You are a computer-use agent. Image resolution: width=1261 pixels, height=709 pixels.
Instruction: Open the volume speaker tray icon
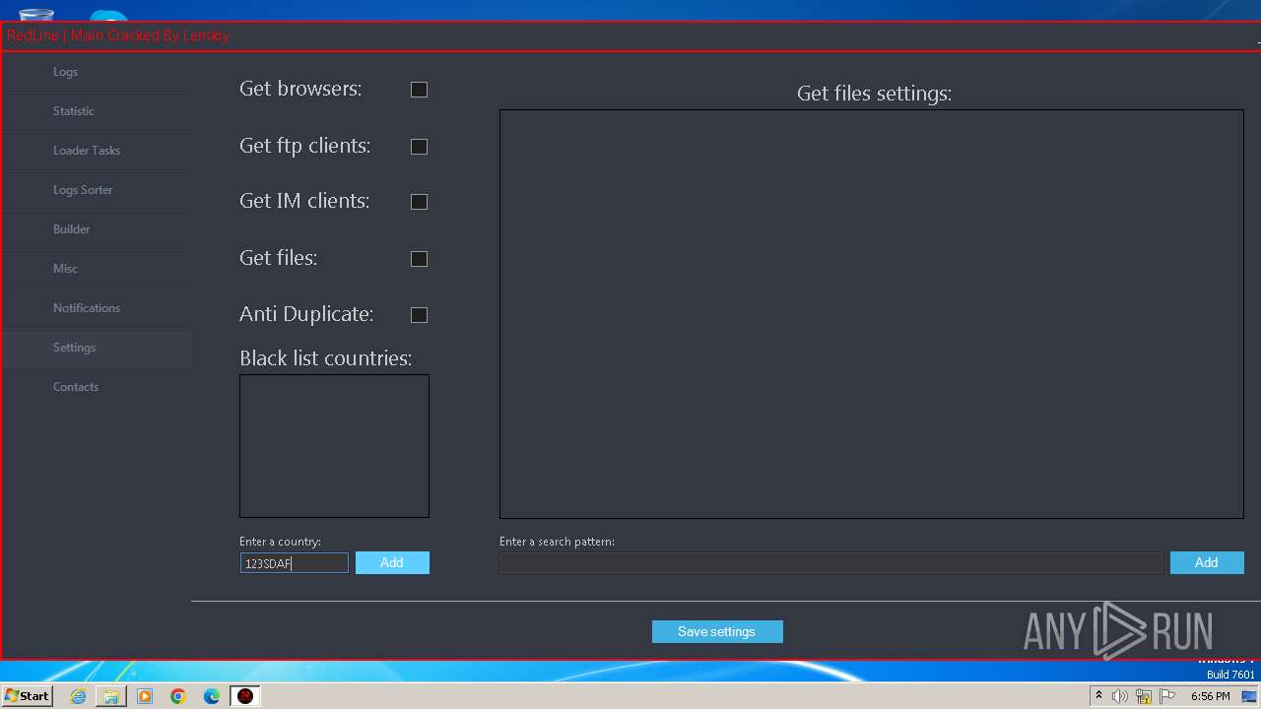(x=1120, y=696)
